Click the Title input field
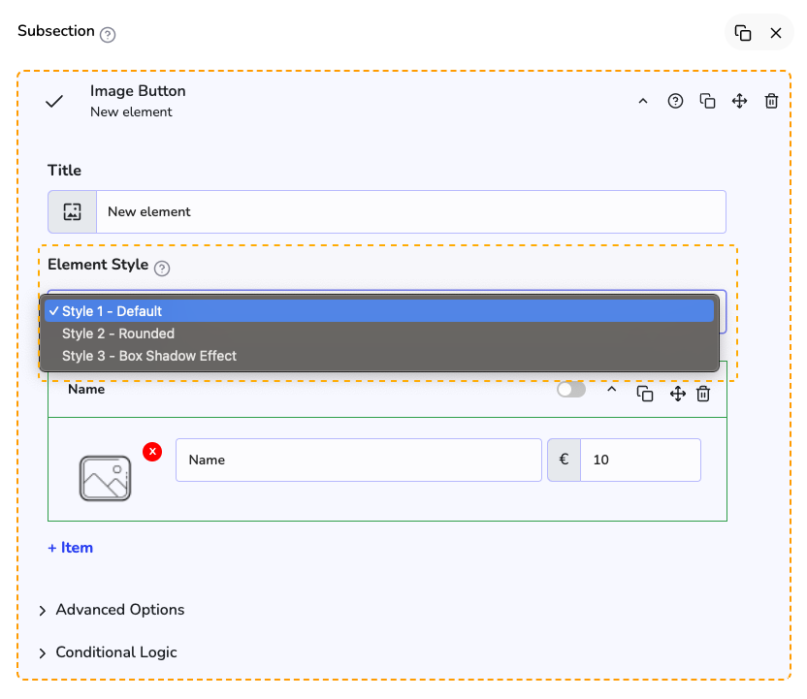 tap(410, 211)
